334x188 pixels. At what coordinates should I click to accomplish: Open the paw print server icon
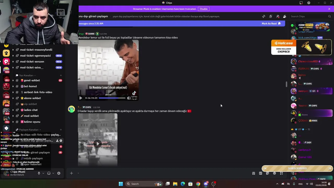[6, 53]
